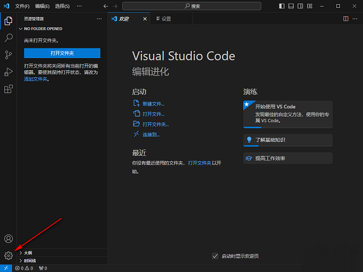Viewport: 363px width, 272px height.
Task: Open the Source Control view icon
Action: click(x=8, y=54)
